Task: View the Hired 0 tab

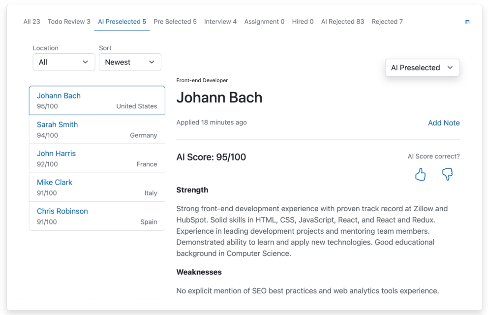Action: tap(303, 22)
